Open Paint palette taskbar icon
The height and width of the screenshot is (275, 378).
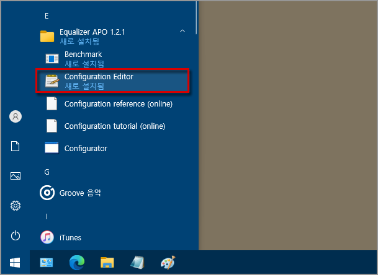click(168, 263)
